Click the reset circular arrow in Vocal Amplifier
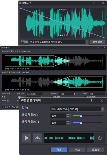 pos(100,138)
